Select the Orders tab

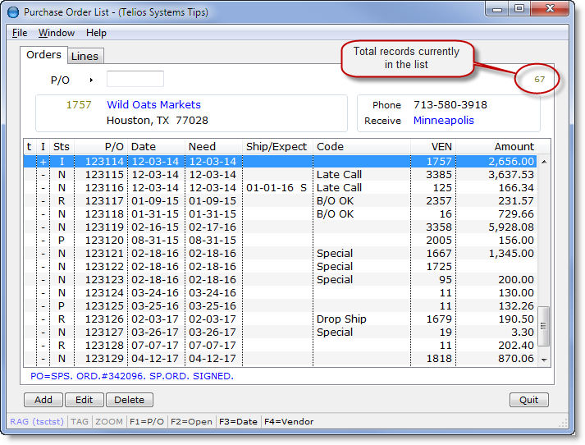[x=43, y=55]
